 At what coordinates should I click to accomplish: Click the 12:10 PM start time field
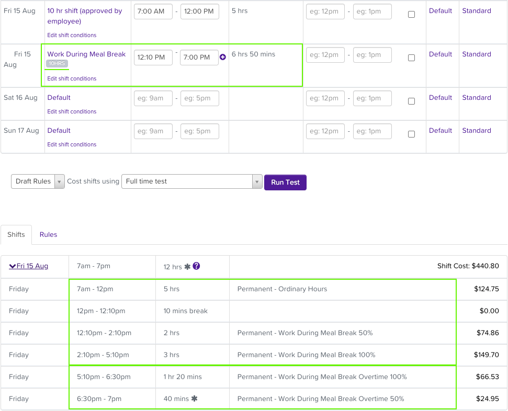click(x=153, y=57)
